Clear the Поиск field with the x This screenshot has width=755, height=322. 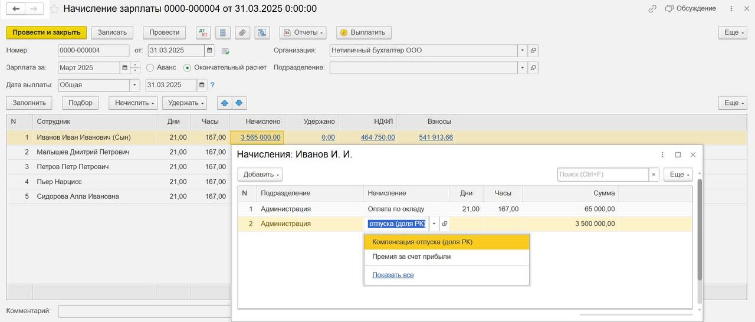point(654,175)
